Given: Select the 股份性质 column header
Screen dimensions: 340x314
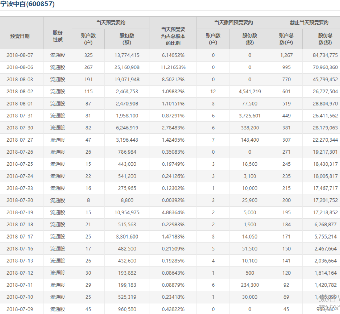Looking at the screenshot, I should pyautogui.click(x=58, y=36).
